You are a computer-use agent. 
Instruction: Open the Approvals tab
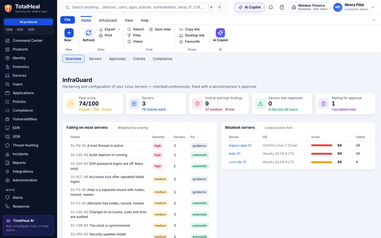tap(117, 59)
